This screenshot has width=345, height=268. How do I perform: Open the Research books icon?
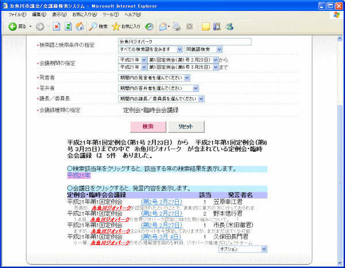pyautogui.click(x=217, y=26)
